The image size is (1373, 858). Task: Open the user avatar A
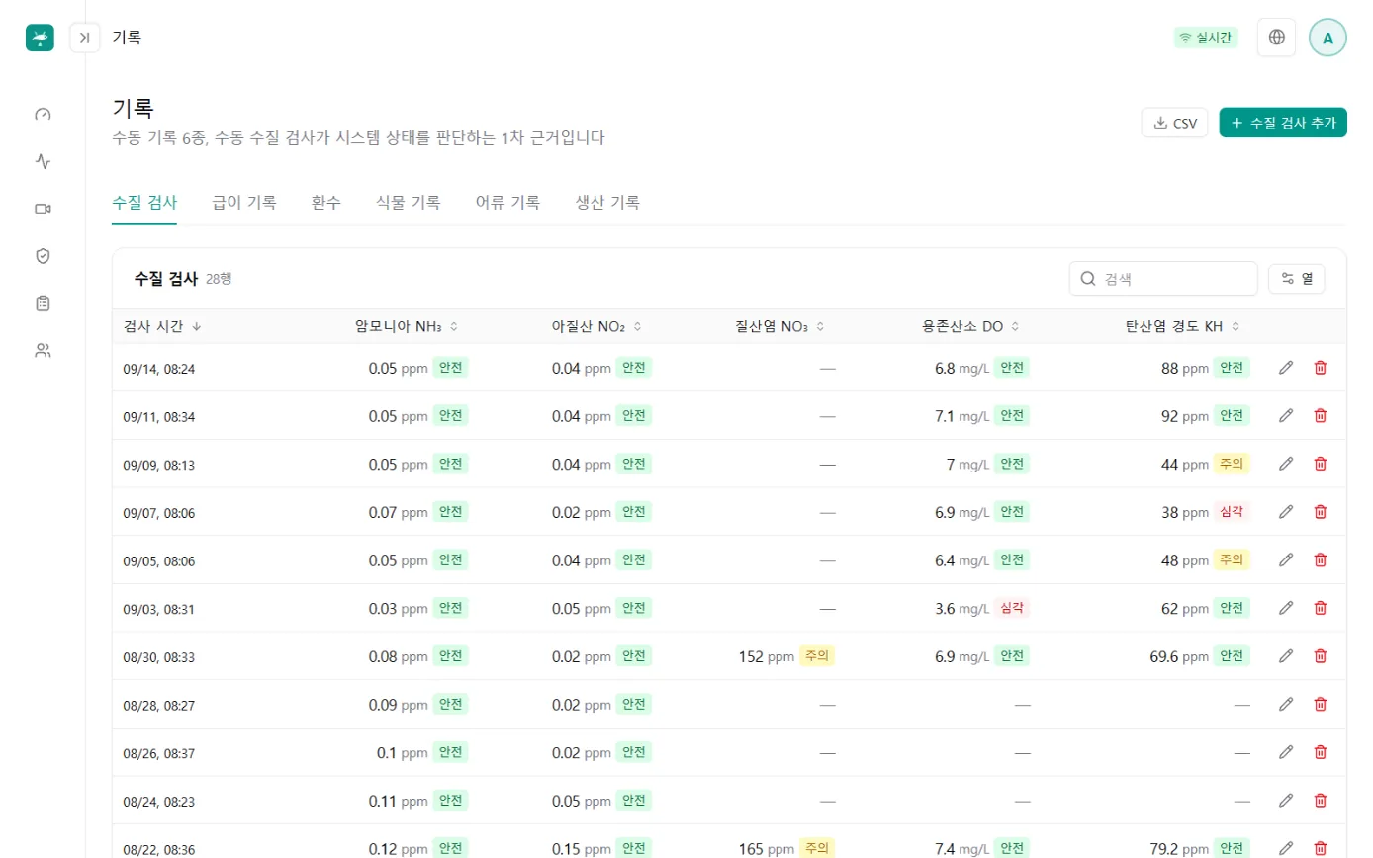pos(1327,38)
